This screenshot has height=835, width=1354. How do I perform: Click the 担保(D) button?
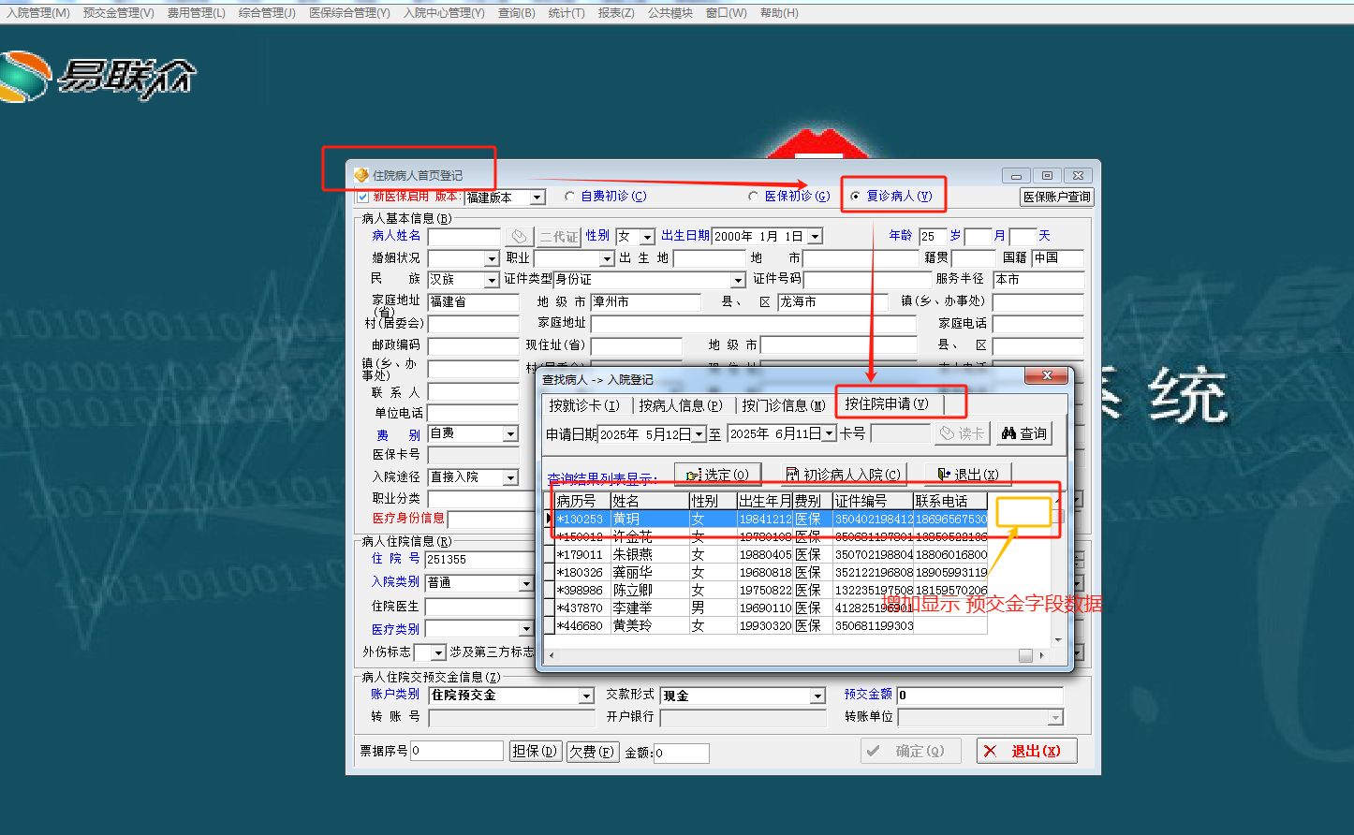coord(536,751)
